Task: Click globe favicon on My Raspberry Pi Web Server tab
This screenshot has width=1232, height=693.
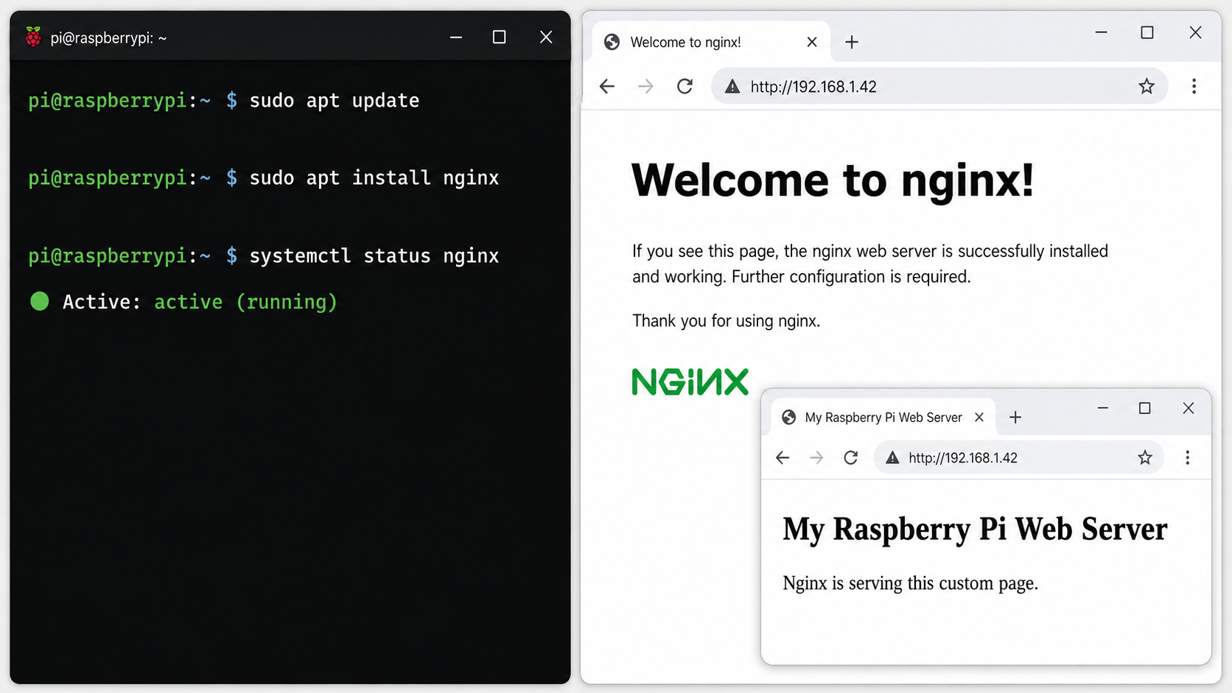Action: (x=788, y=418)
